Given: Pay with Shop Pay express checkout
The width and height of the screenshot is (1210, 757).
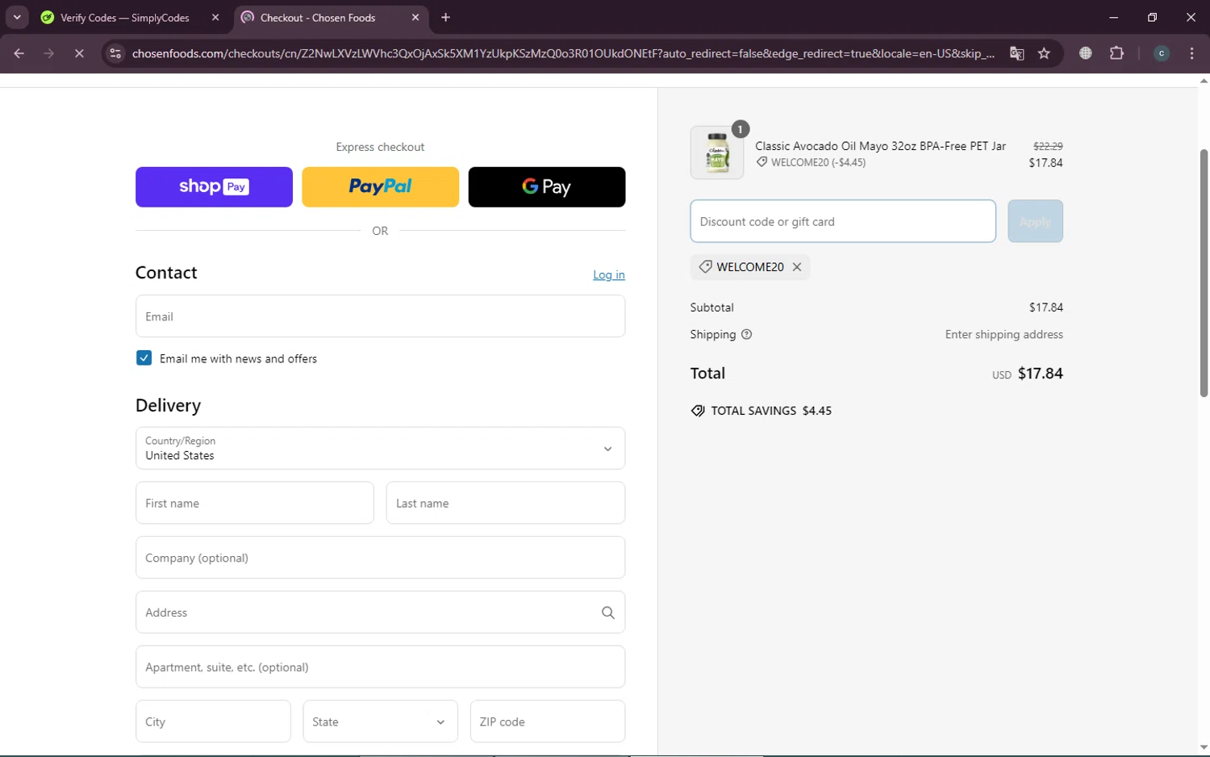Looking at the screenshot, I should point(214,187).
